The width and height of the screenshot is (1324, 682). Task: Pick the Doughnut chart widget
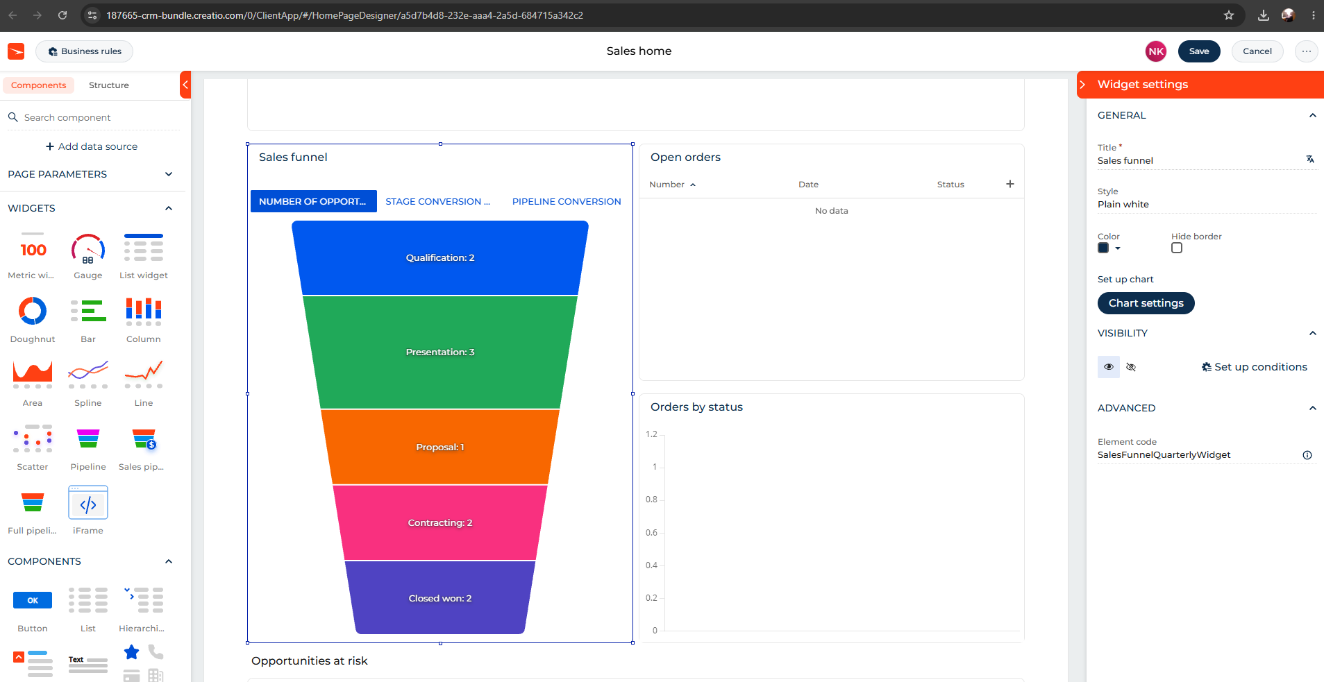33,311
